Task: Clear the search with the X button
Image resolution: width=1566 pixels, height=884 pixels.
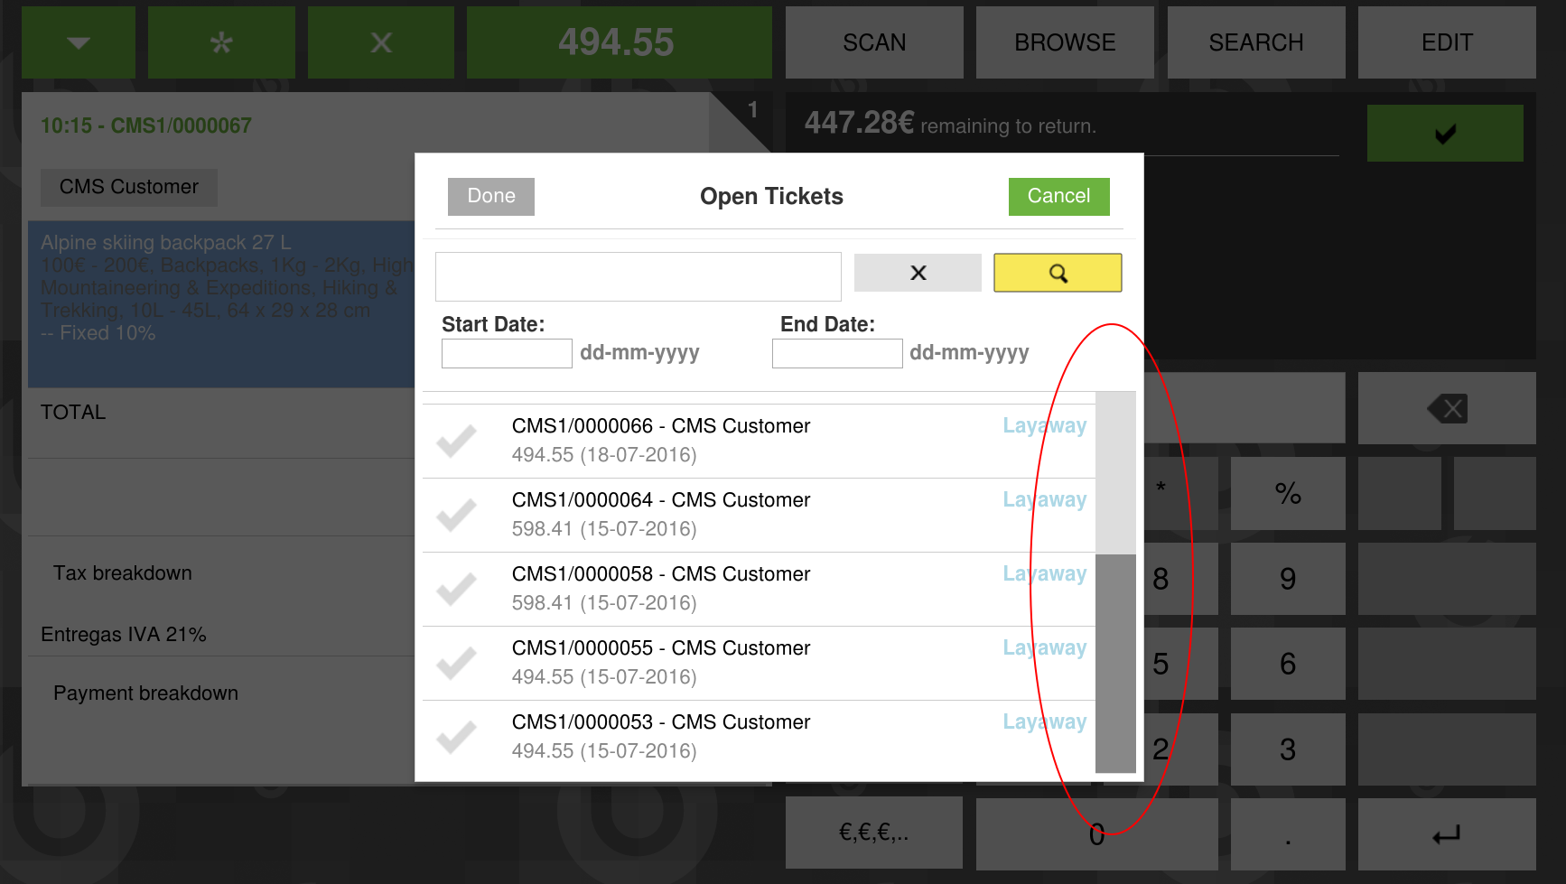Action: coord(917,273)
